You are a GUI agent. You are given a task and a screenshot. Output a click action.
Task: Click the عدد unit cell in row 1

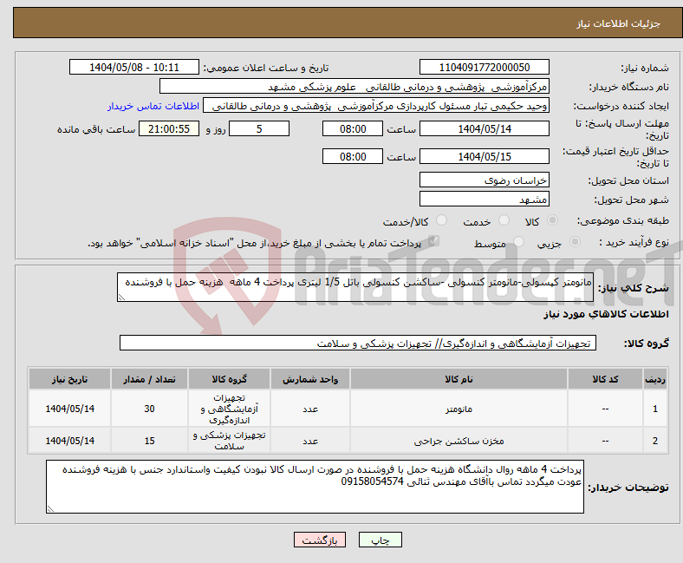coord(310,409)
